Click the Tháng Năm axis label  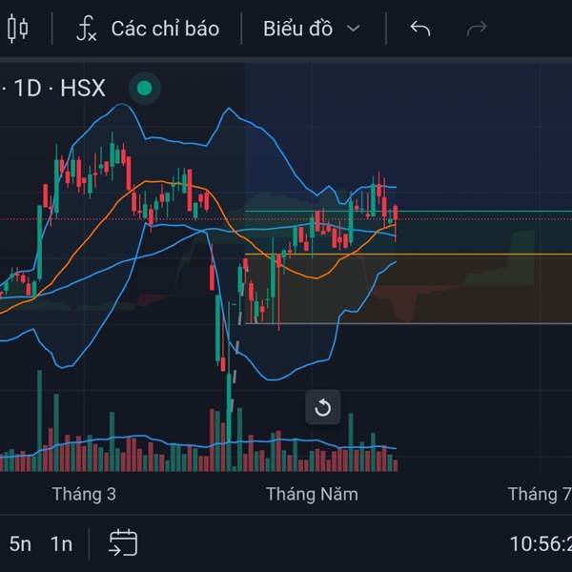pyautogui.click(x=312, y=494)
